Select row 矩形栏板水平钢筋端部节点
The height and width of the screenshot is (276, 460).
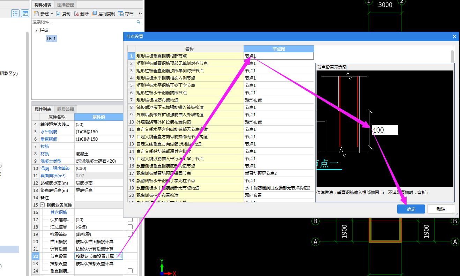pyautogui.click(x=190, y=93)
